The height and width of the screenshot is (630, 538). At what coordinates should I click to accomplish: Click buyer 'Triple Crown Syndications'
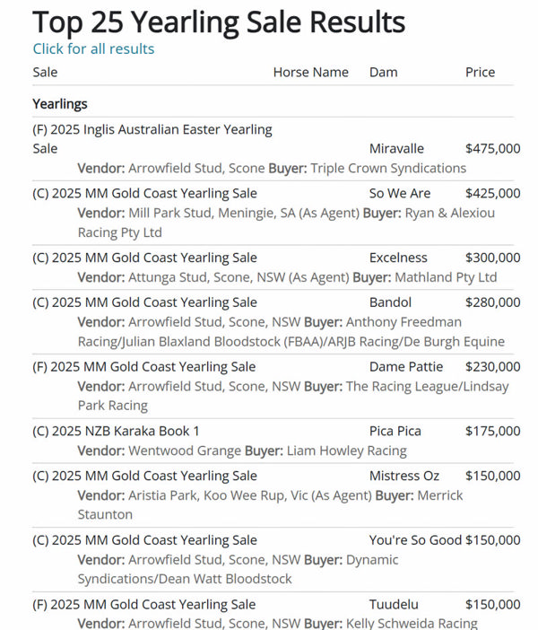click(x=388, y=168)
